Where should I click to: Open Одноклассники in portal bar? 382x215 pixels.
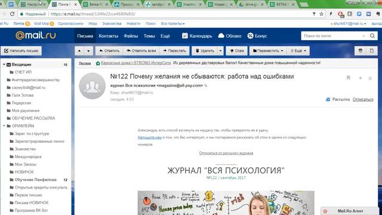tap(70, 24)
